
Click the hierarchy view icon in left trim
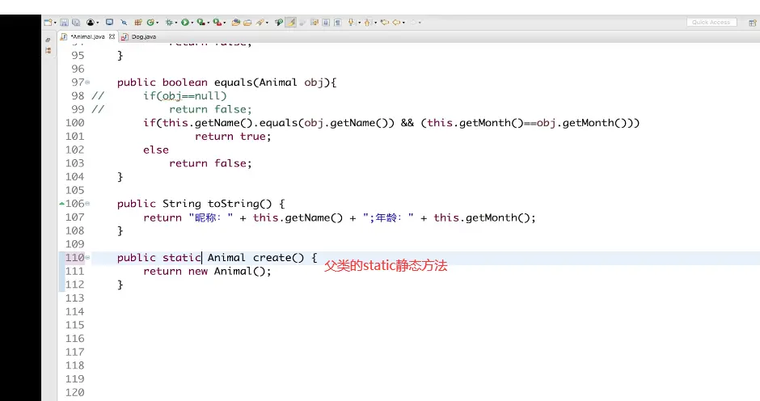coord(48,50)
